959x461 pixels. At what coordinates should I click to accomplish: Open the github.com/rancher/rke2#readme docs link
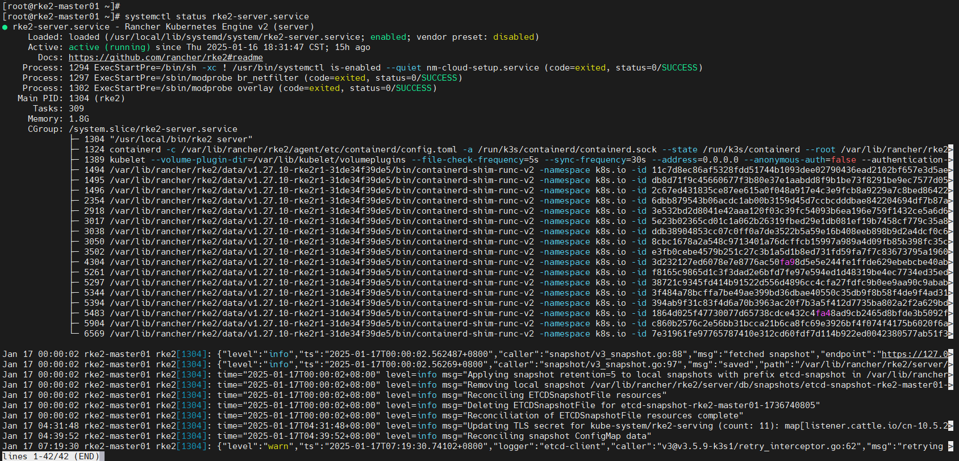click(166, 57)
